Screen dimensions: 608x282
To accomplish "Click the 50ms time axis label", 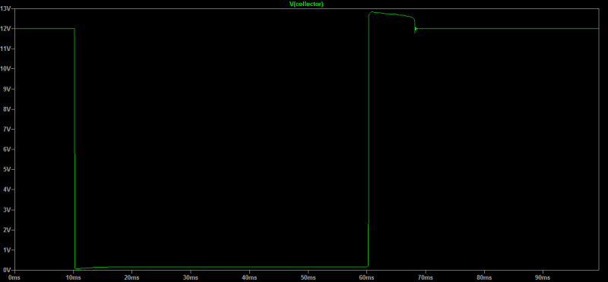I will point(308,277).
